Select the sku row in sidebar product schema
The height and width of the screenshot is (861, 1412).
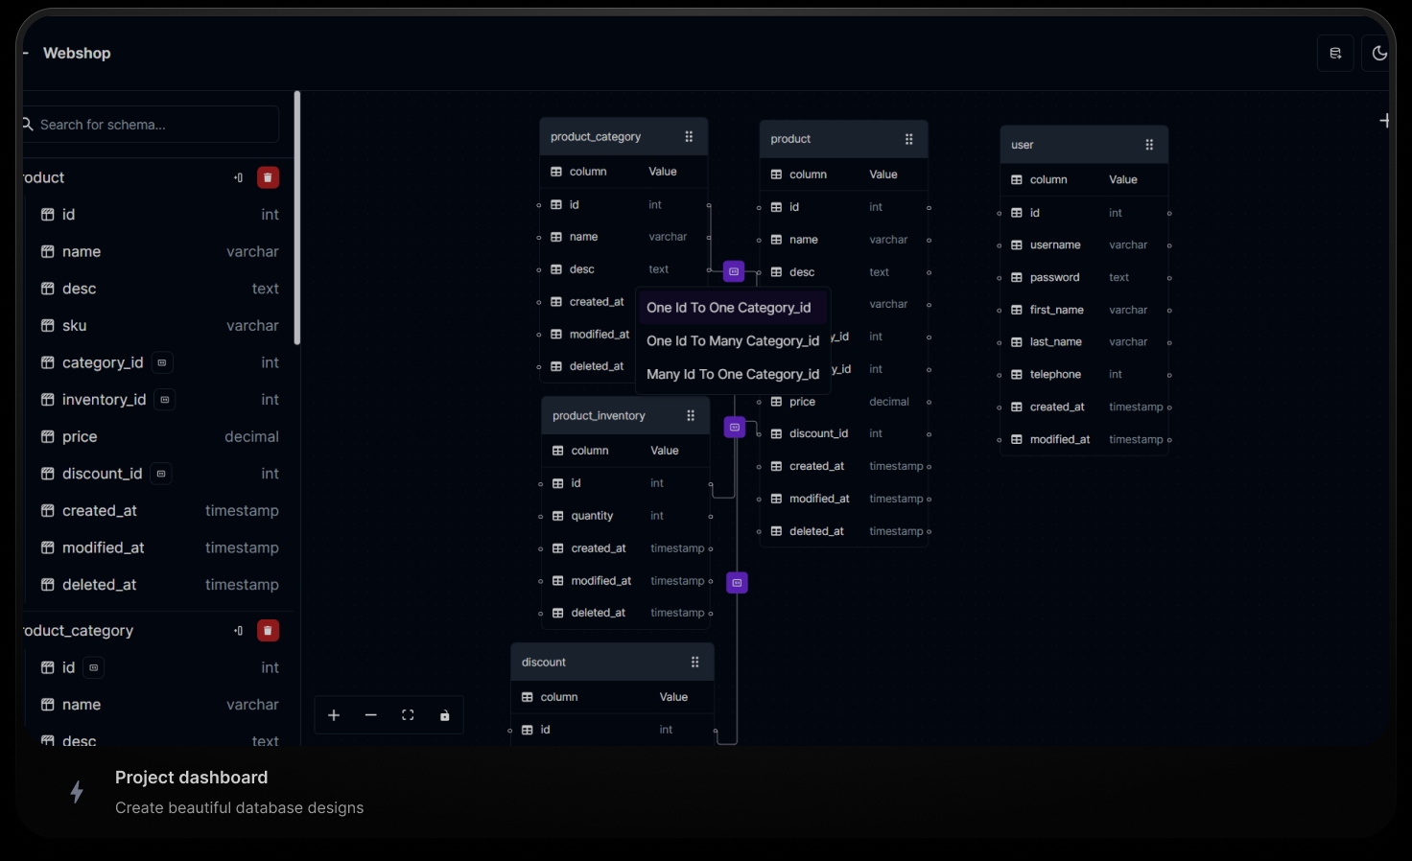coord(159,326)
